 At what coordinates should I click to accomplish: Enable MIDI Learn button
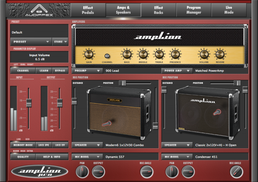(44, 71)
